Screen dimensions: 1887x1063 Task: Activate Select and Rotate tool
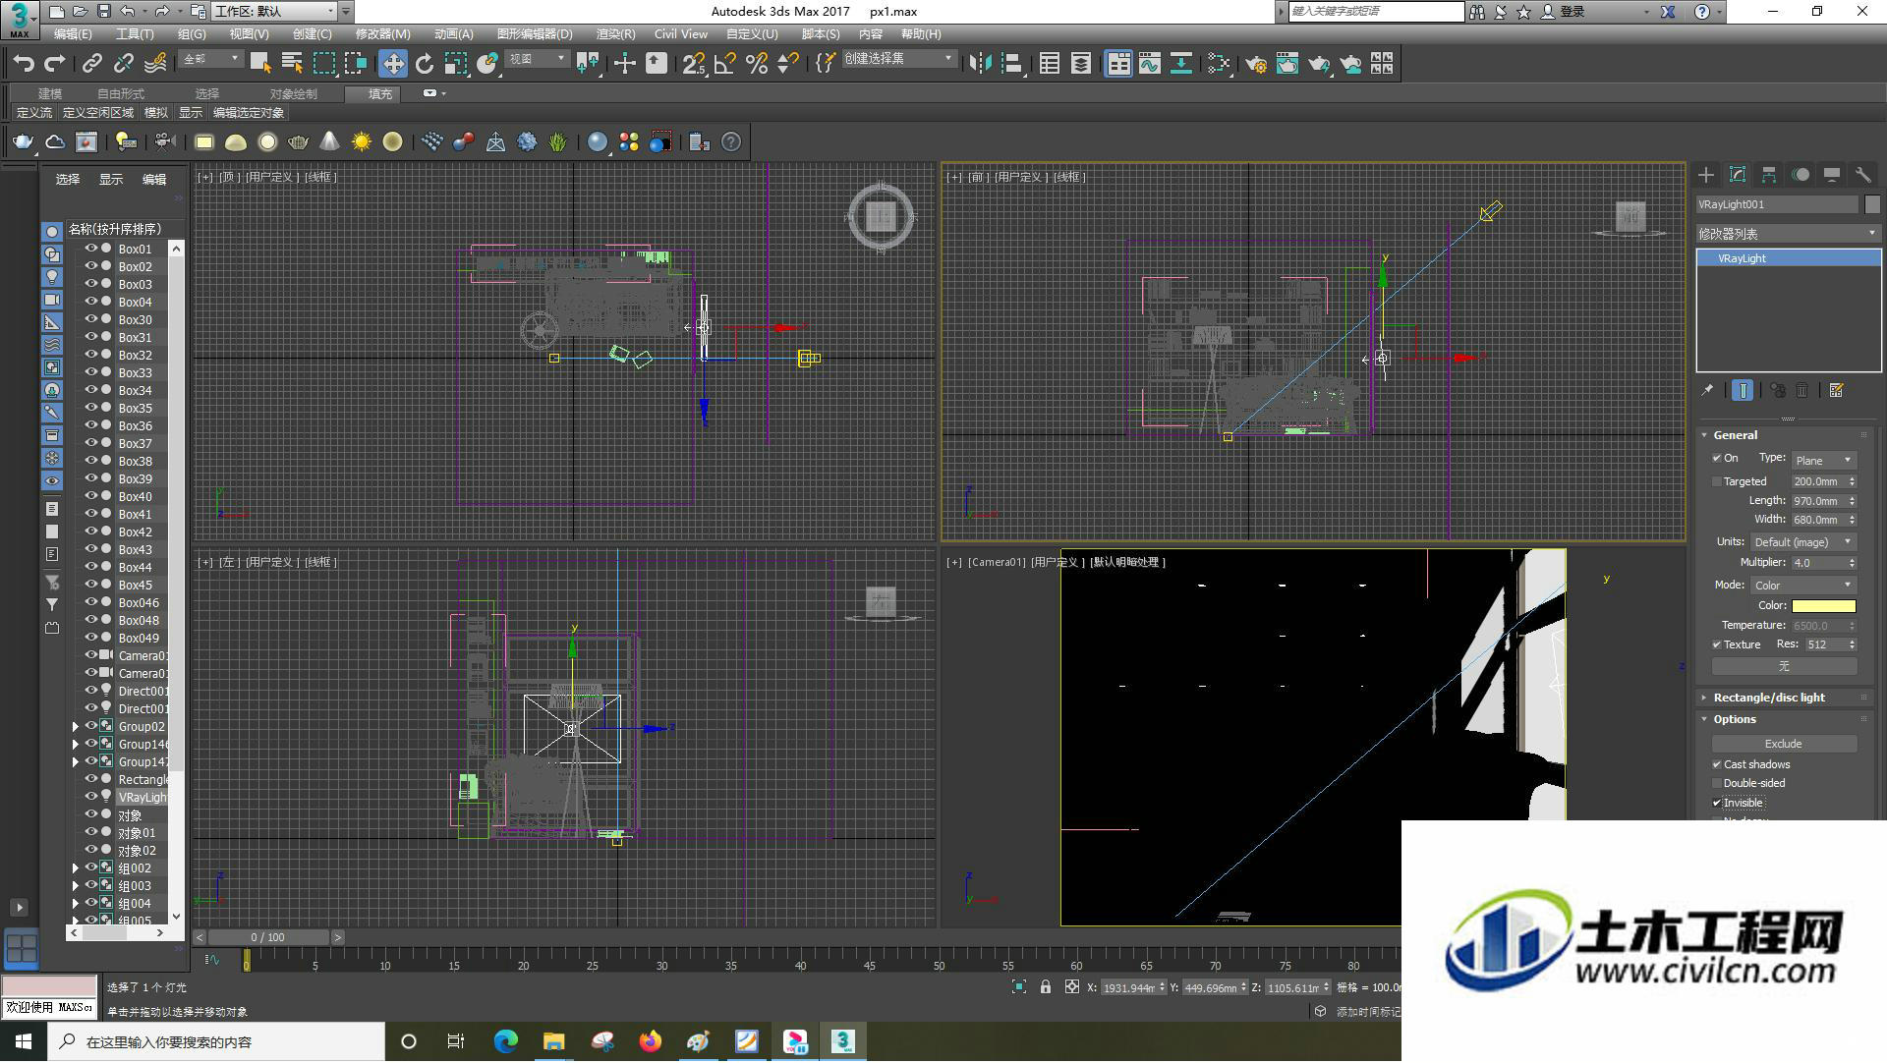pyautogui.click(x=425, y=64)
